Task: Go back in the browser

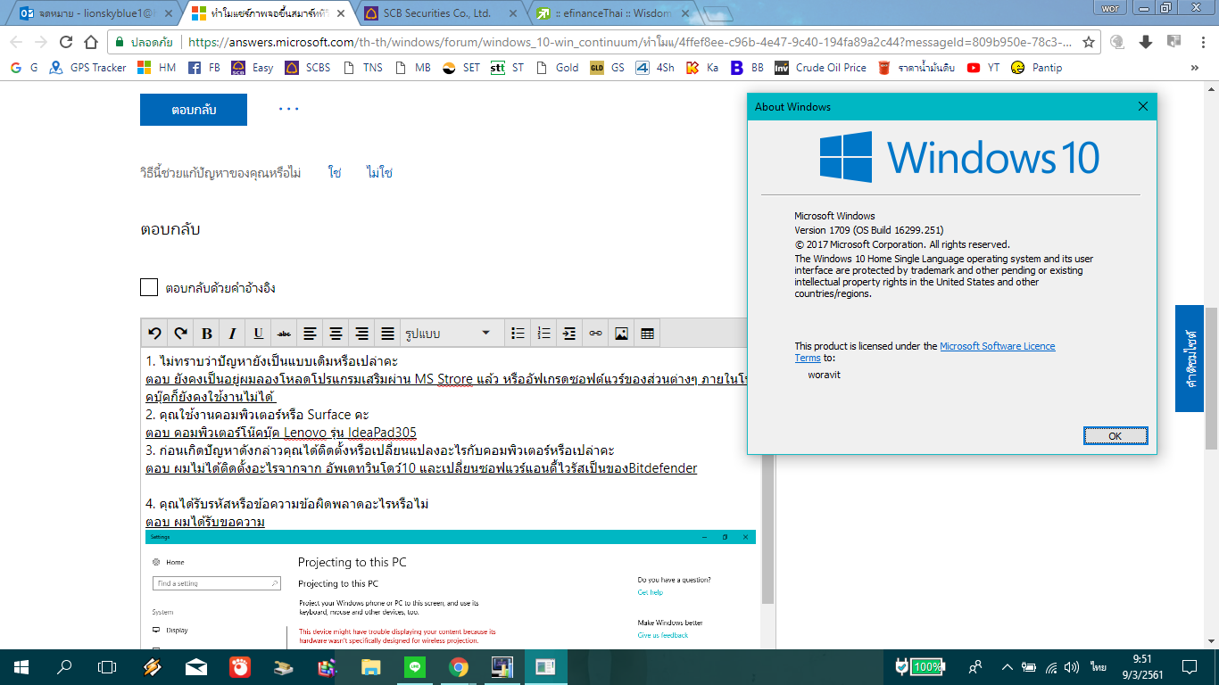Action: (15, 42)
